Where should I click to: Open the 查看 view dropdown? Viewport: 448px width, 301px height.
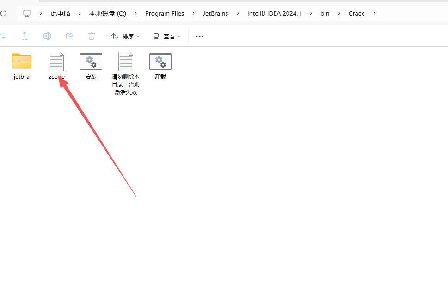[x=166, y=36]
